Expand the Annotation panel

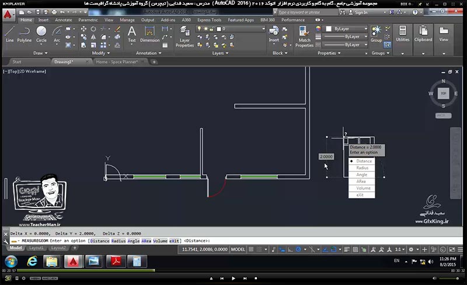pos(149,53)
